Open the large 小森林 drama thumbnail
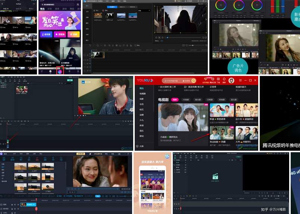The image size is (300, 214). point(183,117)
